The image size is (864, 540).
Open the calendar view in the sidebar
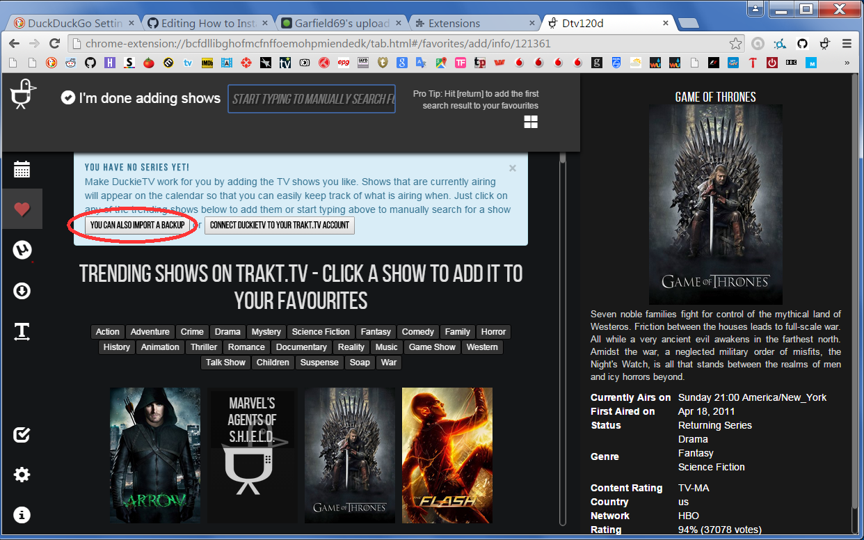click(x=22, y=169)
